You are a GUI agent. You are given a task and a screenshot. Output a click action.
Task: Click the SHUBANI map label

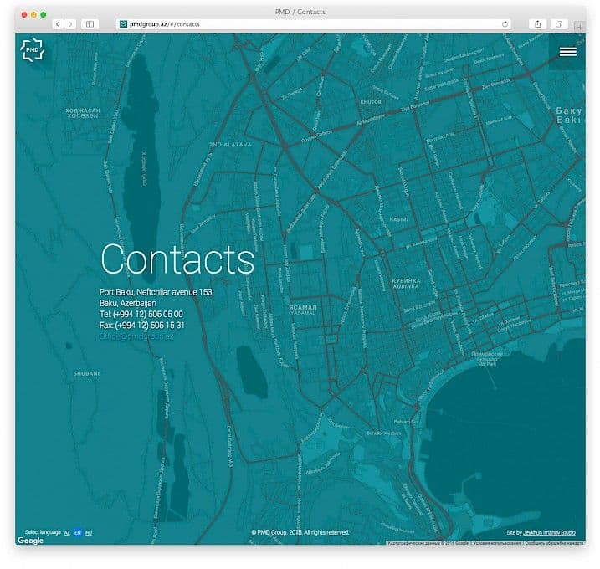86,373
